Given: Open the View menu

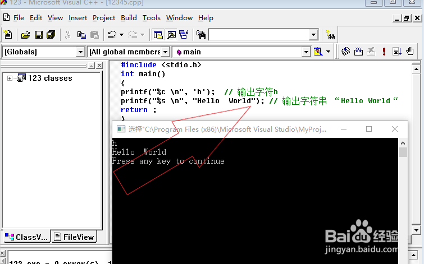Looking at the screenshot, I should [x=55, y=18].
